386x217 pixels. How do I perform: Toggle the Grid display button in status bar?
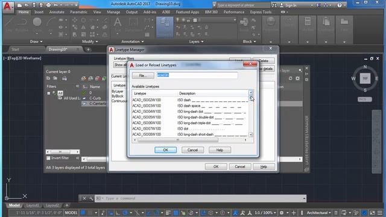pyautogui.click(x=83, y=213)
